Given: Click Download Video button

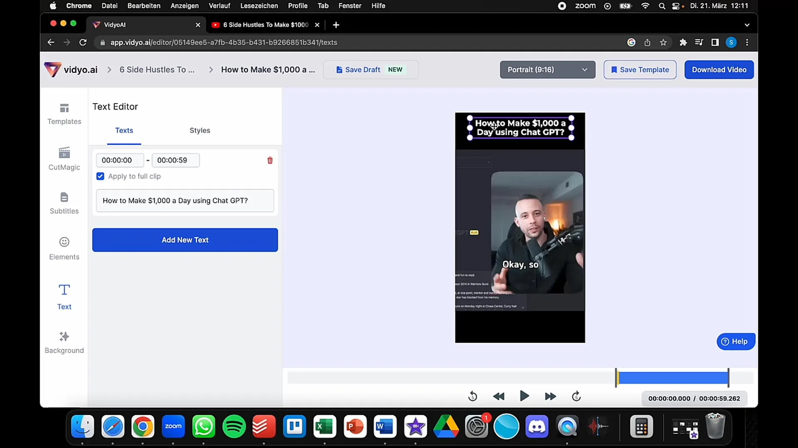Looking at the screenshot, I should pos(719,69).
